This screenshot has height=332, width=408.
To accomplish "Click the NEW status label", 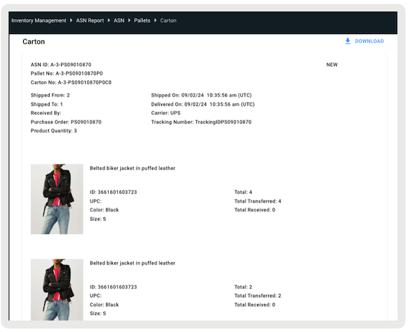I will pos(332,65).
